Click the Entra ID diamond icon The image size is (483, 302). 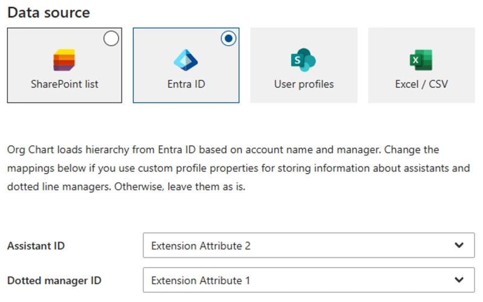[186, 60]
